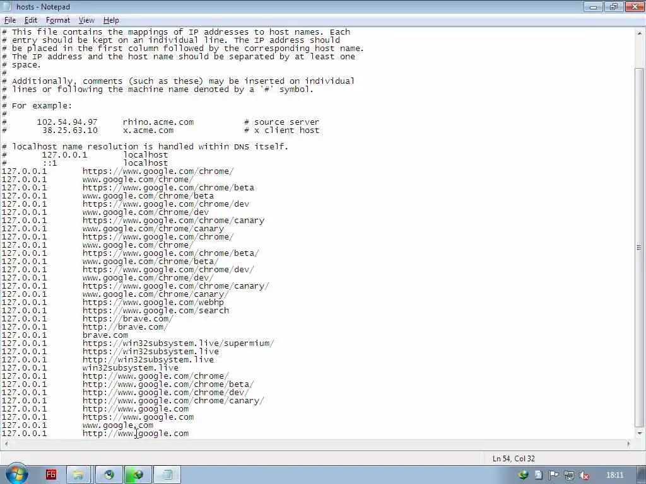Screen dimensions: 646x484
Task: Click the taskbar clock showing 18:11
Action: [615, 475]
